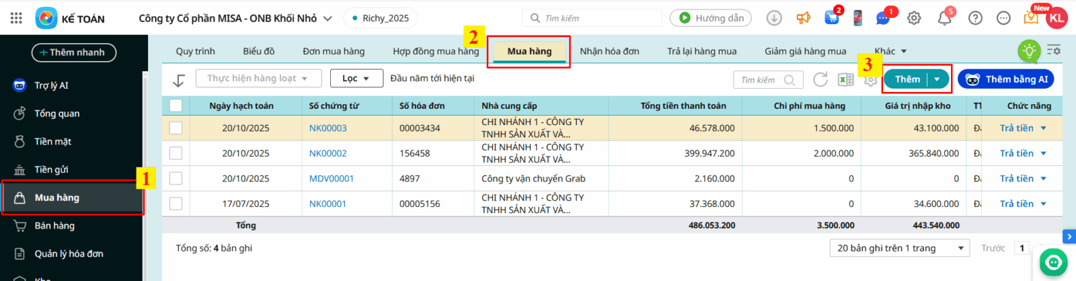Viewport: 1076px width, 281px height.
Task: Switch to the Nhận hóa đơn tab
Action: 609,51
